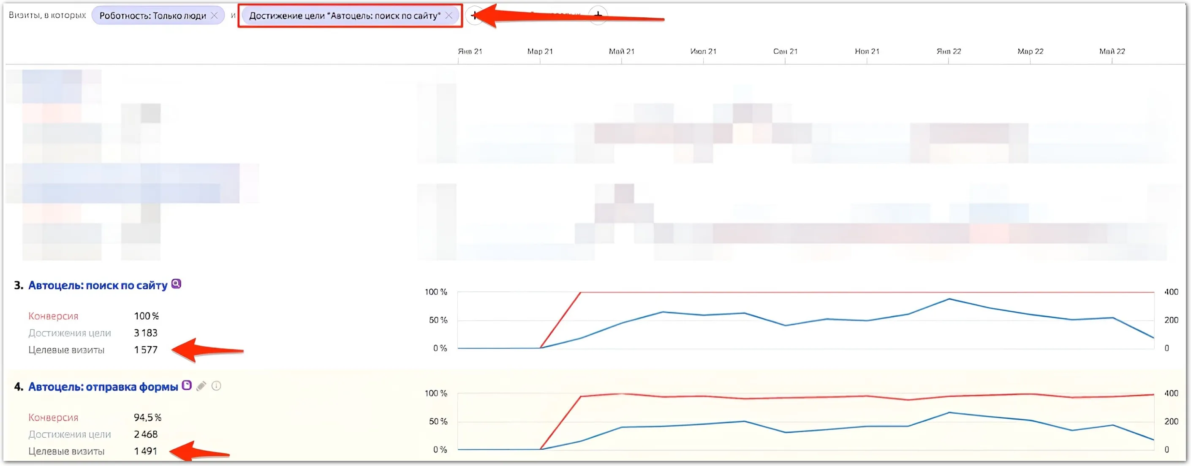Select 'Май 22' timeline label
This screenshot has width=1191, height=466.
1112,51
